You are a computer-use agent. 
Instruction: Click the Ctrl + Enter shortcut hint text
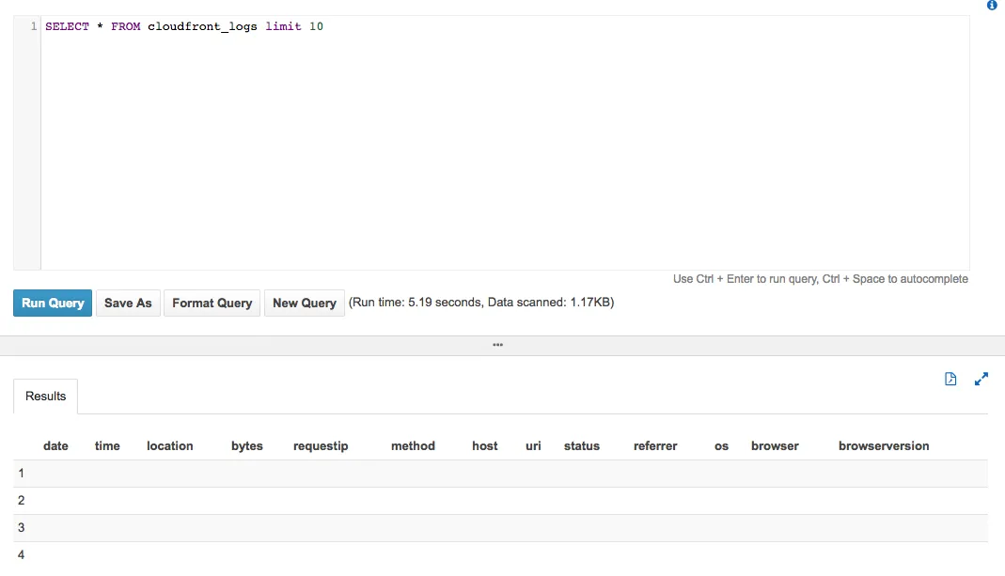click(x=821, y=279)
